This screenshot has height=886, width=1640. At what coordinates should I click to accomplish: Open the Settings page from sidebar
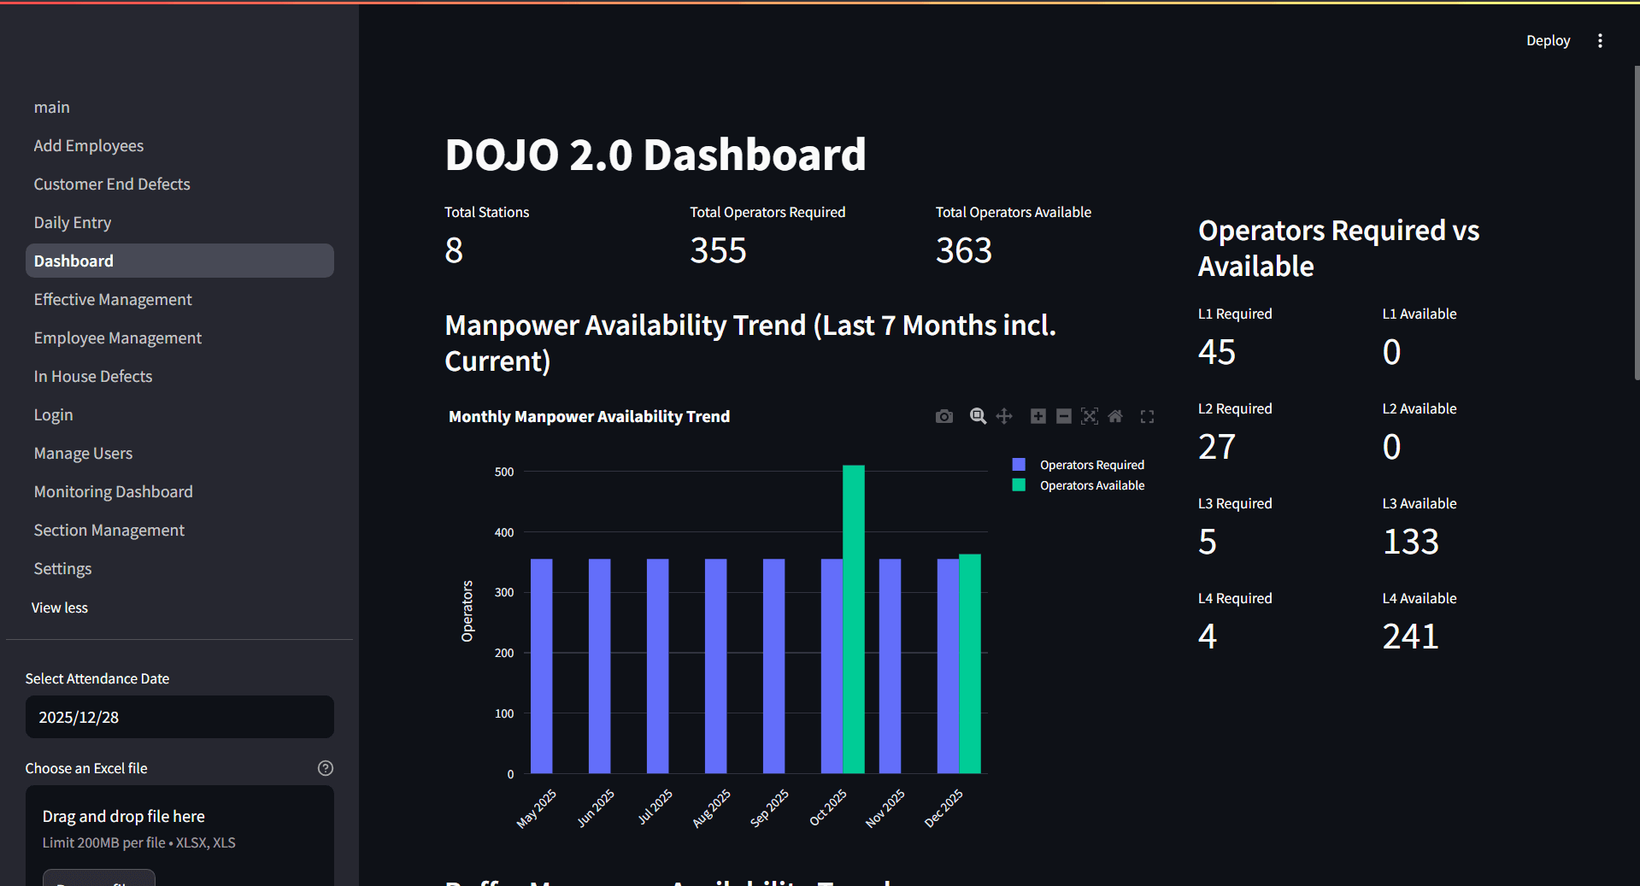(62, 568)
